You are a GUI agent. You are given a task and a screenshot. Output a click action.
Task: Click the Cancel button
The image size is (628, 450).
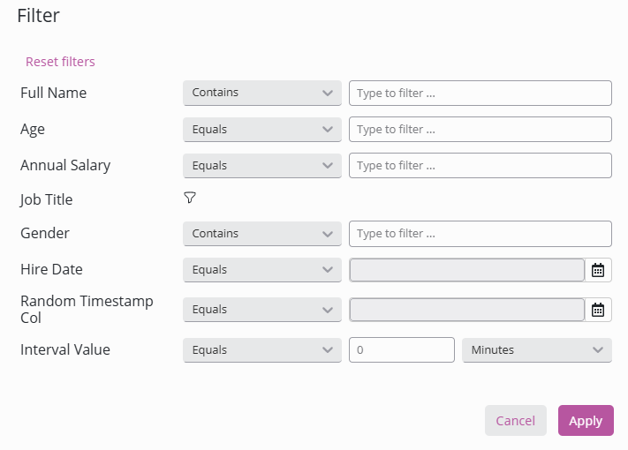tap(515, 421)
